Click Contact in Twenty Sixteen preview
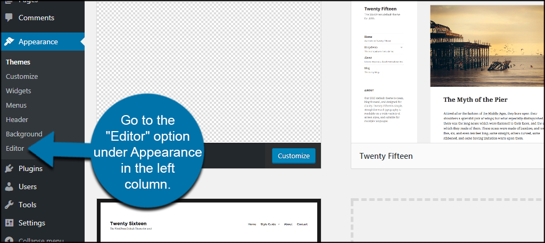545x243 pixels. (x=302, y=224)
